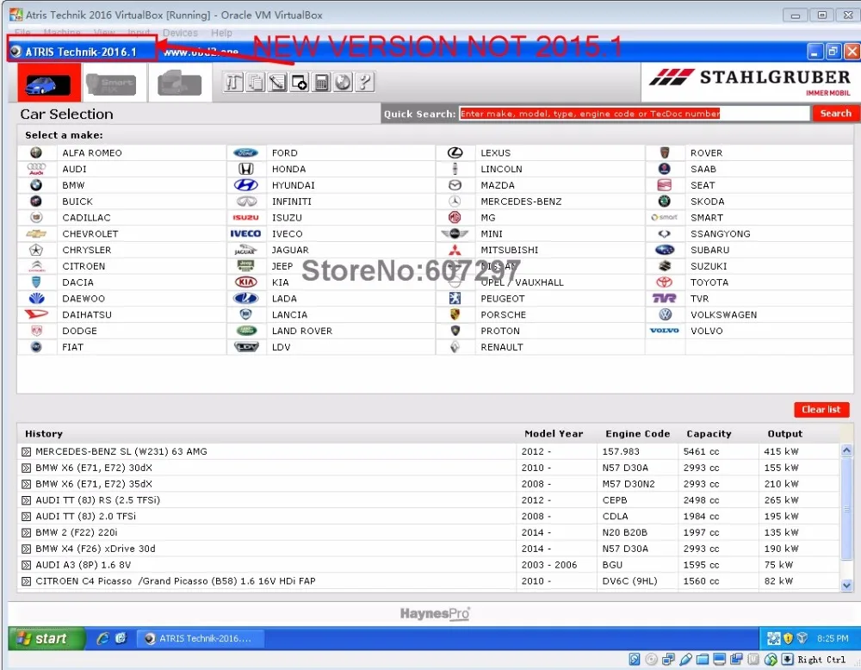The height and width of the screenshot is (670, 861).
Task: Open the calculator toolbar icon
Action: point(321,83)
